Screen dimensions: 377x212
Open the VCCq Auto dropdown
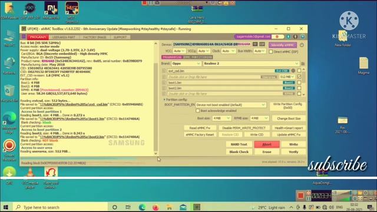point(204,51)
